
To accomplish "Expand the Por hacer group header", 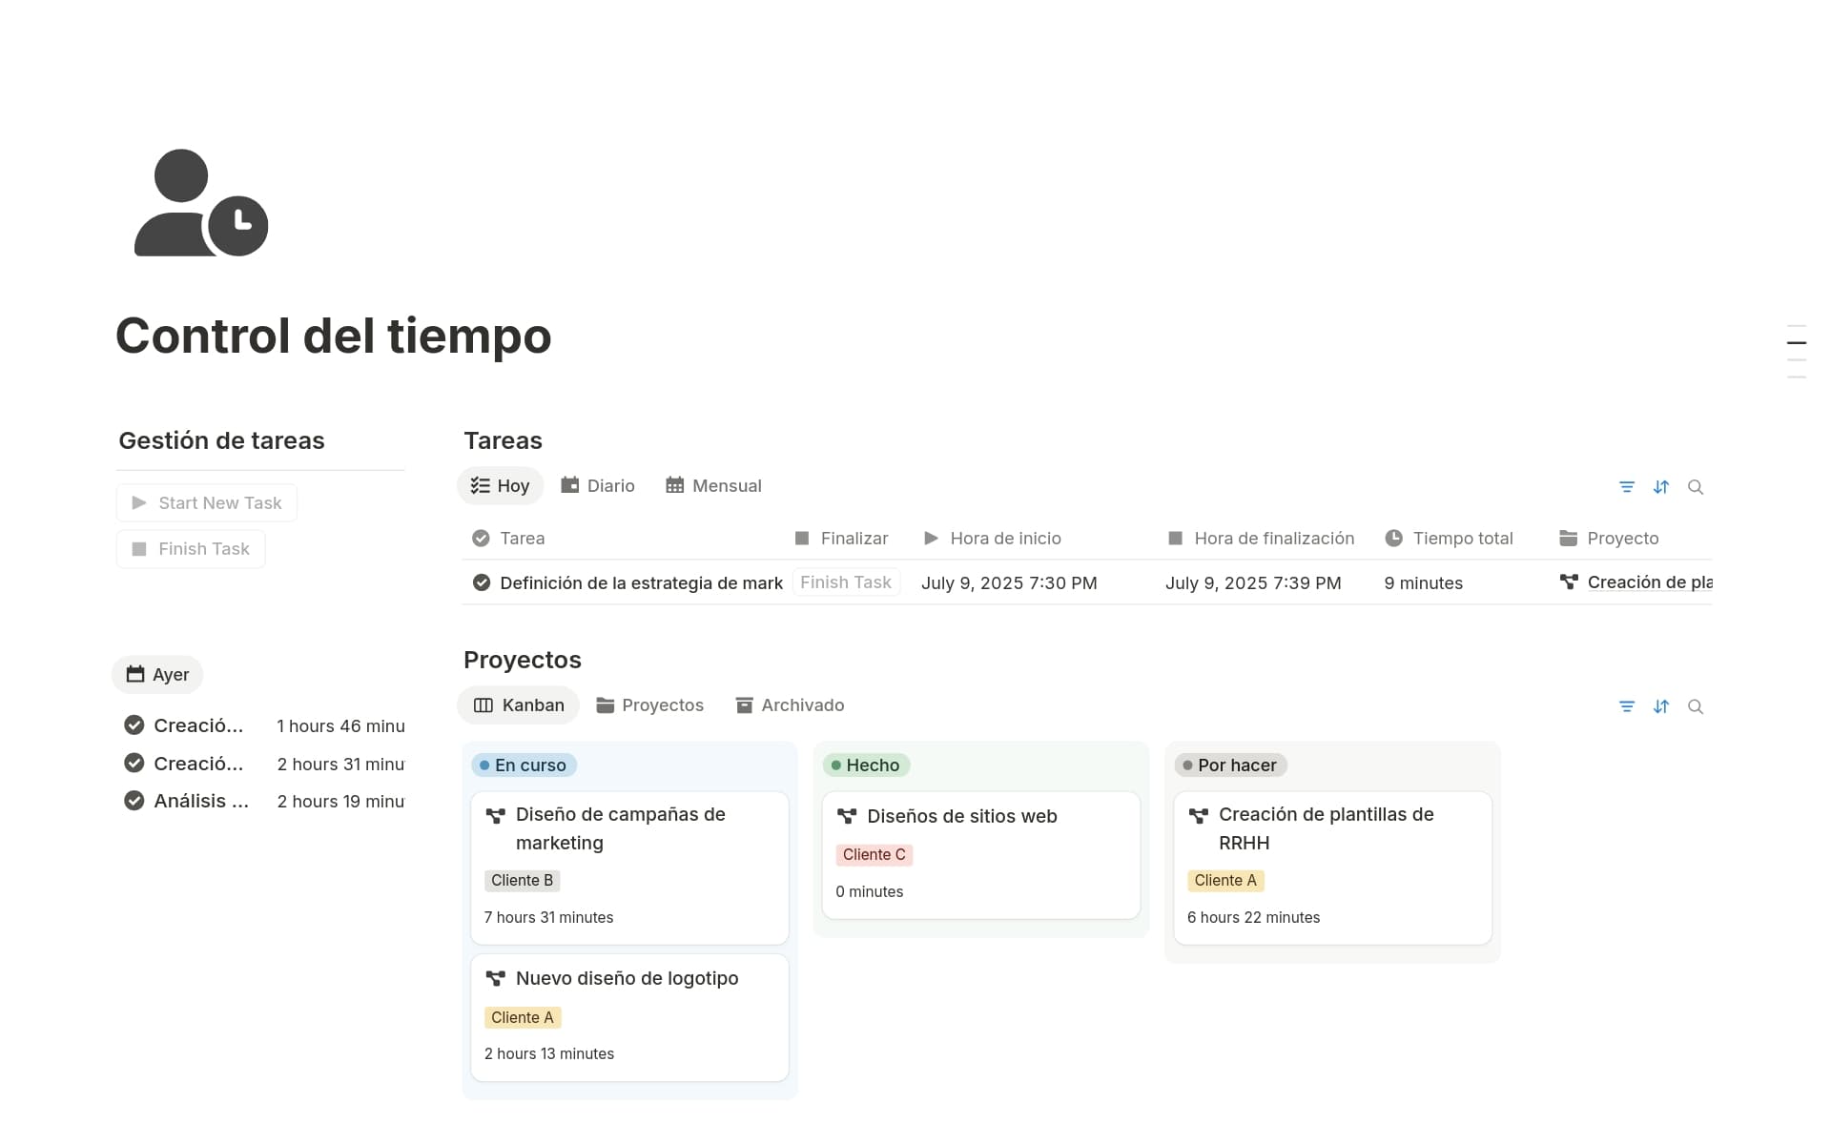I will (1230, 765).
